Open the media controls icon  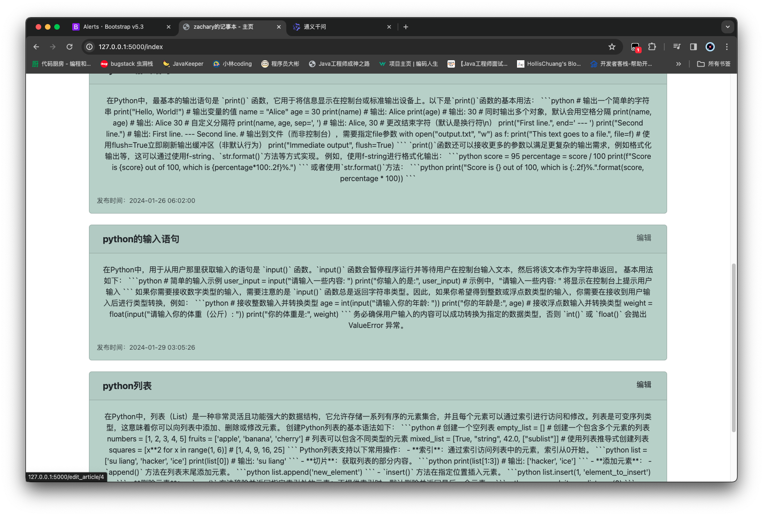click(677, 47)
